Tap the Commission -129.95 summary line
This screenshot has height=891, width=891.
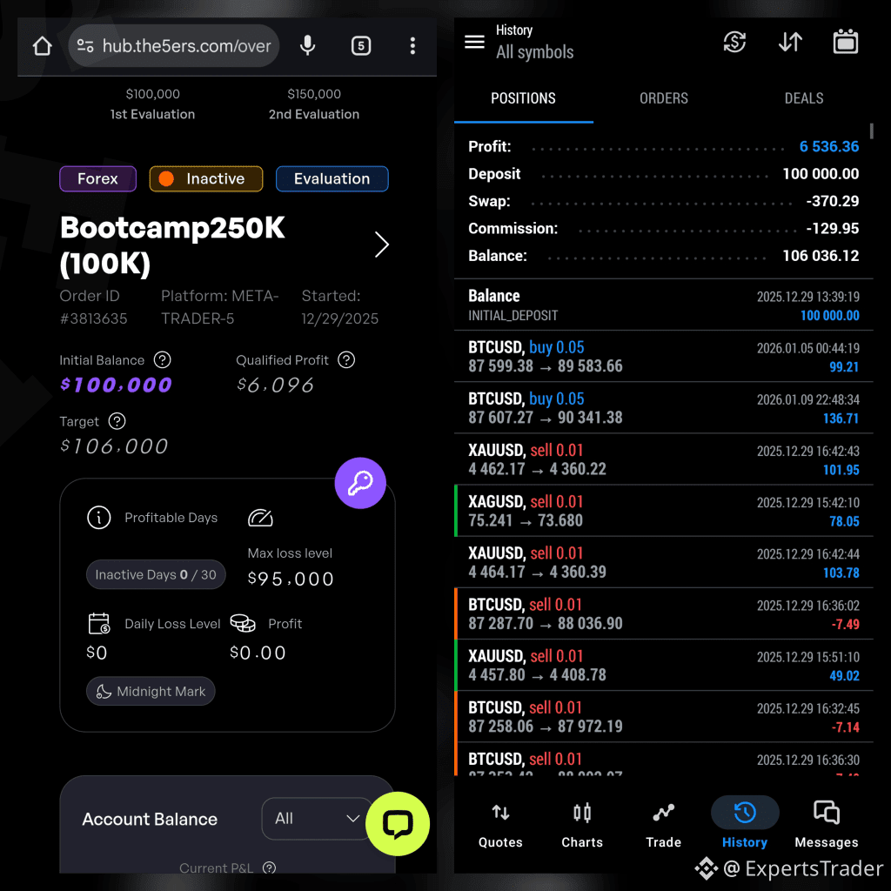click(x=663, y=229)
